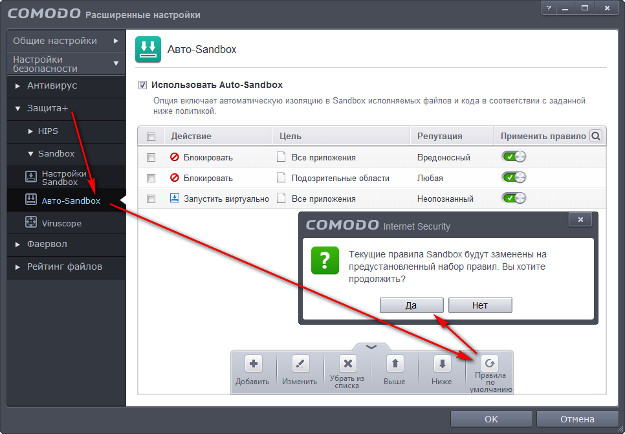Image resolution: width=625 pixels, height=434 pixels.
Task: Move rule down with Ниже arrow
Action: pyautogui.click(x=442, y=364)
